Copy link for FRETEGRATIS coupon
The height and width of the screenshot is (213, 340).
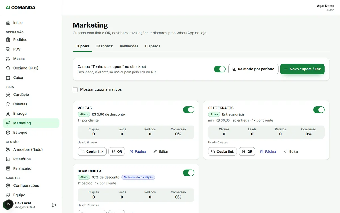point(222,151)
